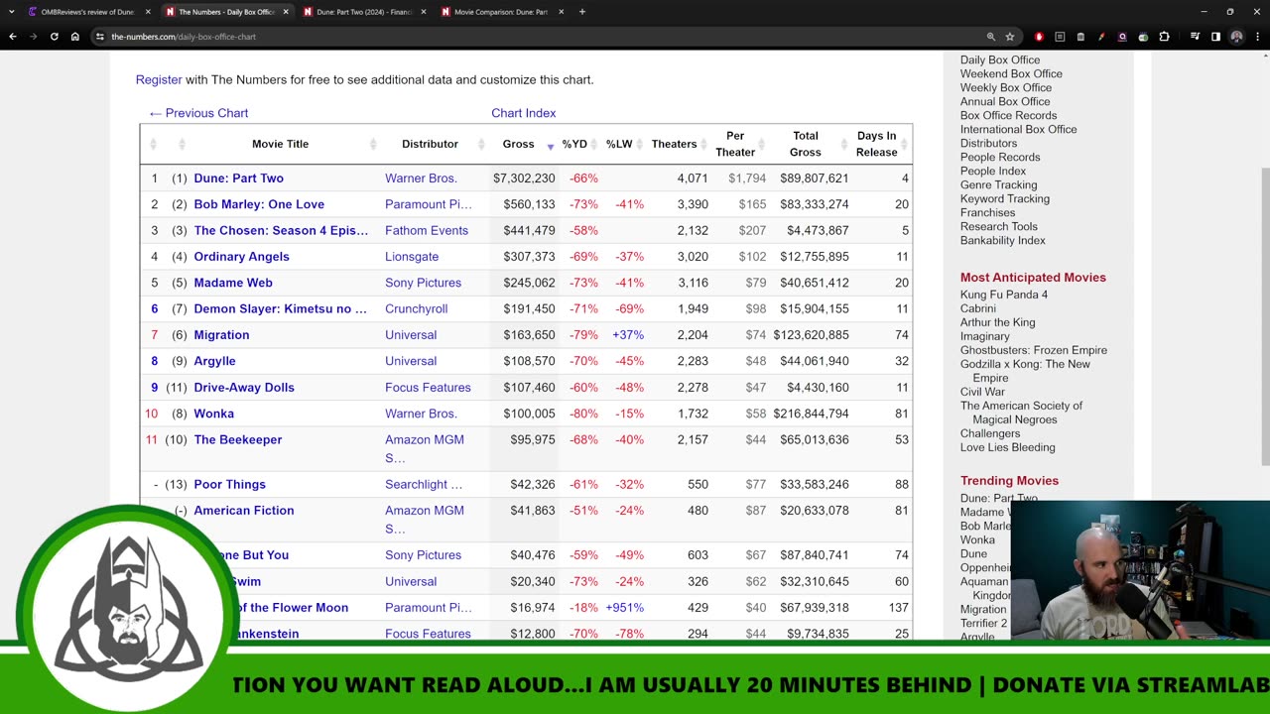The width and height of the screenshot is (1270, 714).
Task: Open the Chrome profile avatar
Action: pos(1236,37)
